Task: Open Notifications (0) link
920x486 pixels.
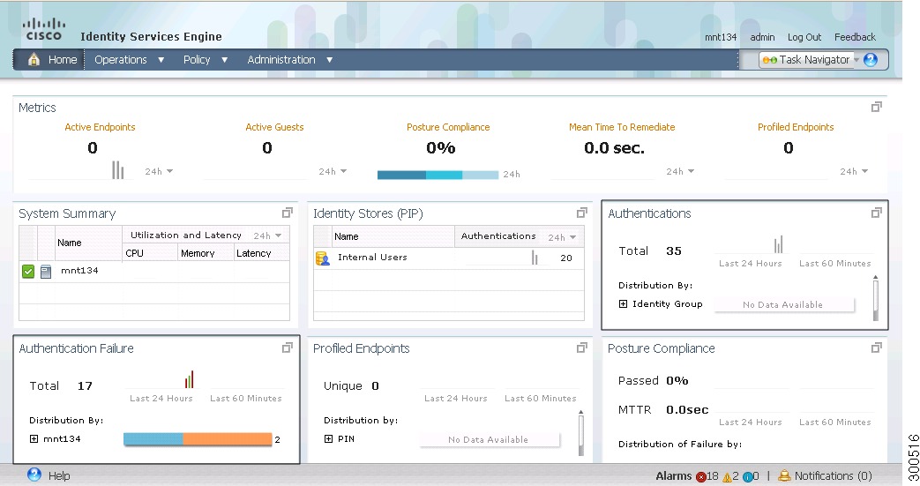Action: click(x=834, y=476)
